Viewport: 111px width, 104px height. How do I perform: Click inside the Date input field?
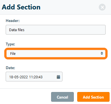tap(34, 77)
